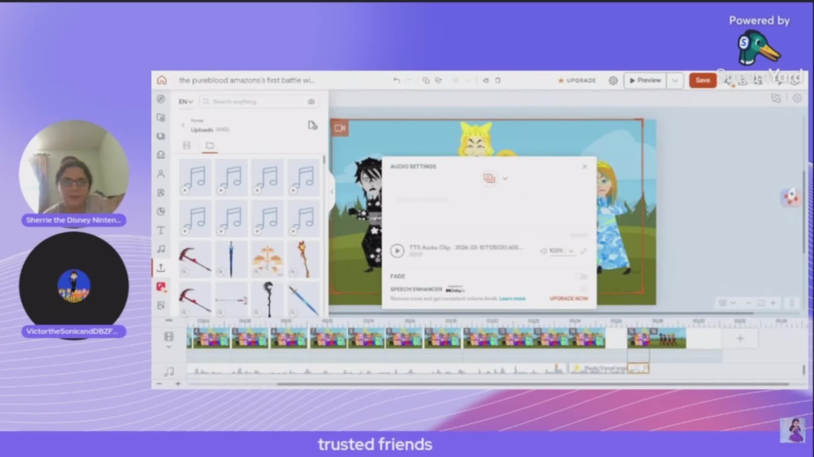Toggle the scene camera icon on canvas
Image resolution: width=814 pixels, height=457 pixels.
(x=340, y=128)
